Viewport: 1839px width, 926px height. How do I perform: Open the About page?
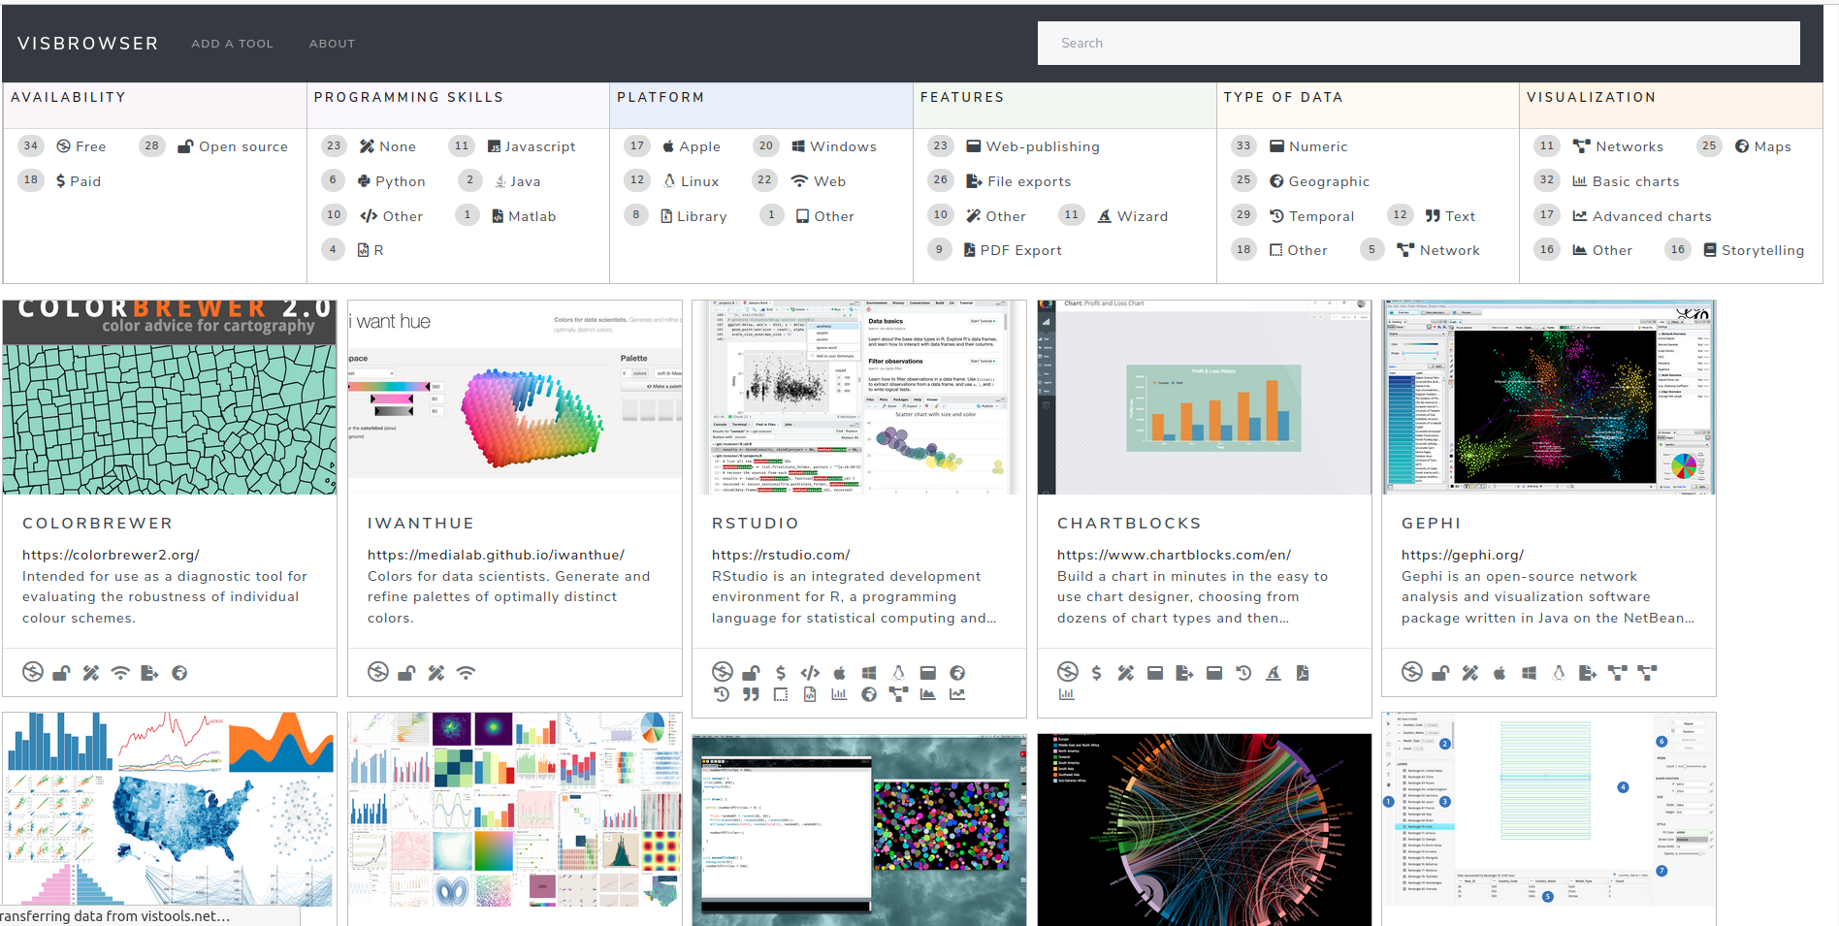tap(333, 44)
